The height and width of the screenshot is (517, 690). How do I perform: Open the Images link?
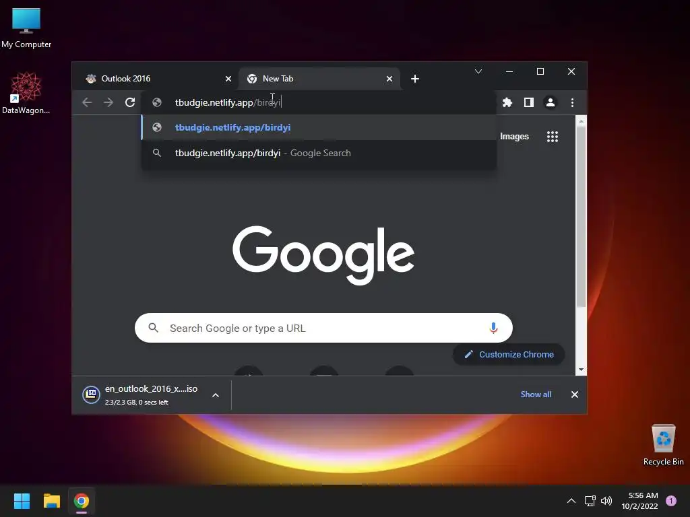tap(514, 136)
